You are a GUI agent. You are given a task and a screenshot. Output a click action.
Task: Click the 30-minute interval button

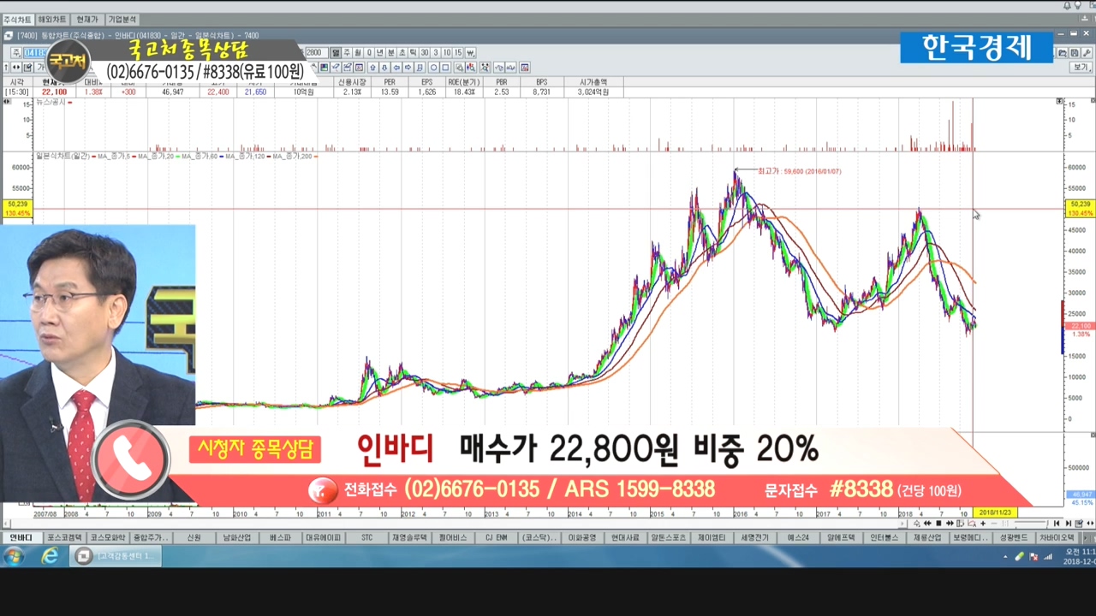coord(425,53)
